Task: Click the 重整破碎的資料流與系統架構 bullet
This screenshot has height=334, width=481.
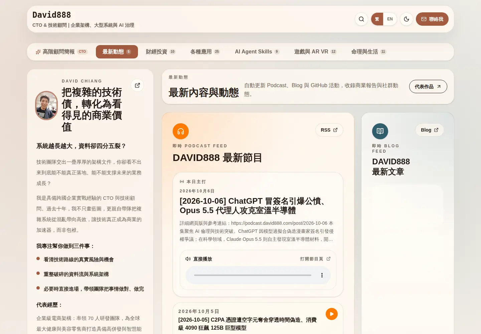Action: (x=76, y=274)
